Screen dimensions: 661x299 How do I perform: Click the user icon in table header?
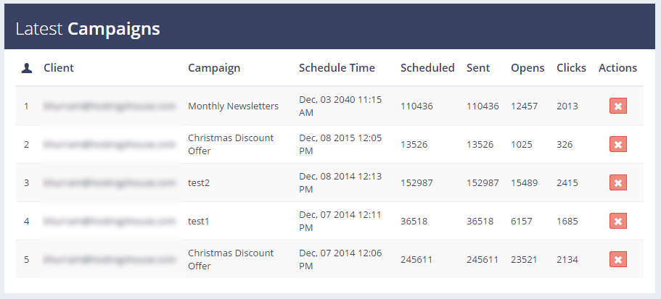coord(27,68)
